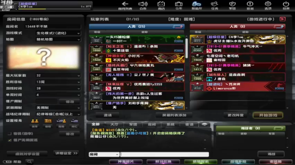295x165 pixels.
Task: Select the third camera view icon
Action: click(x=61, y=121)
